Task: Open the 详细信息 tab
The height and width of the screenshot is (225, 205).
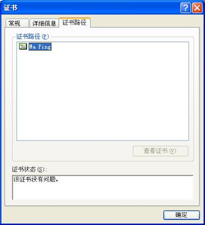Action: tap(44, 23)
